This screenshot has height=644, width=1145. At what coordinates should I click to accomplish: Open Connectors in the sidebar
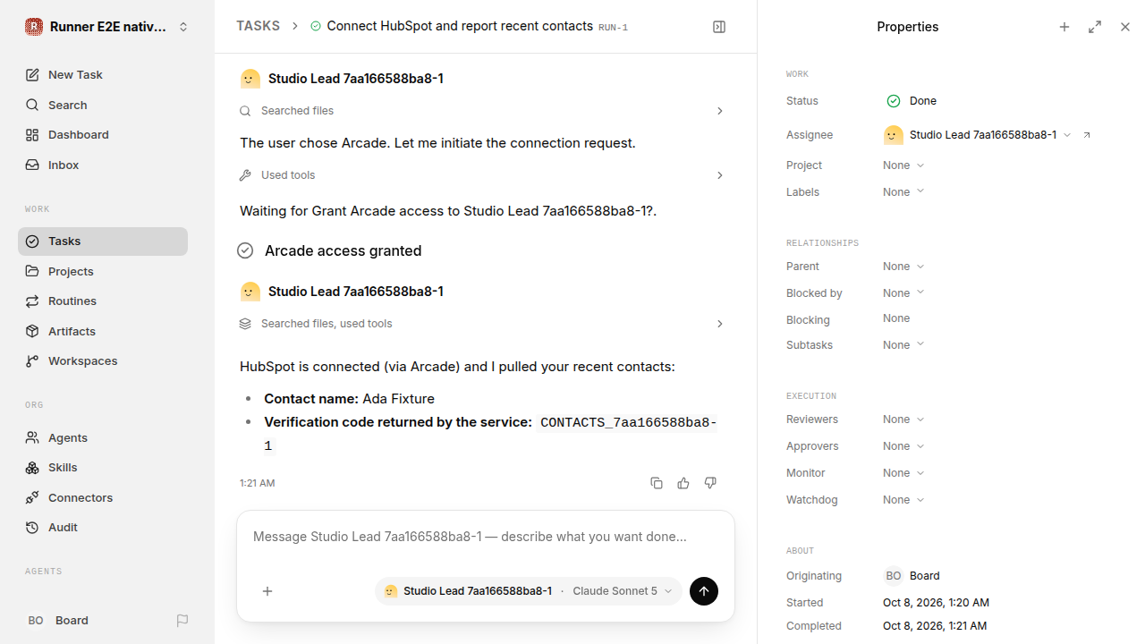103,497
